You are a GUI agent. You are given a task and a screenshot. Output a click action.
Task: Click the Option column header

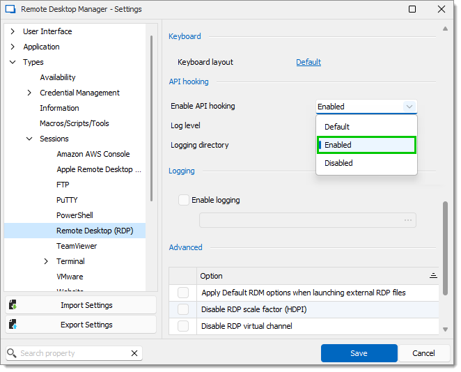(x=318, y=276)
